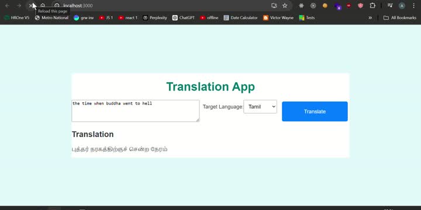Screen dimensions: 421x210
Task: Bookmark this page with the star icon
Action: pos(285,6)
